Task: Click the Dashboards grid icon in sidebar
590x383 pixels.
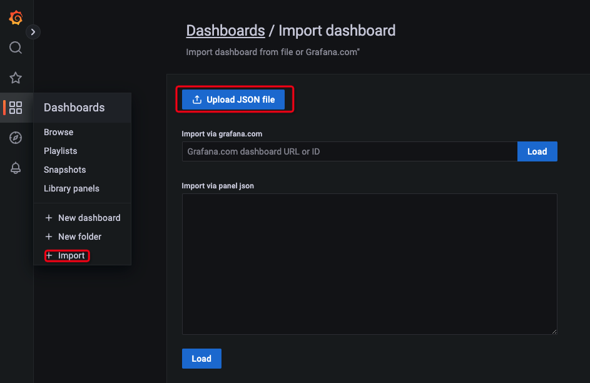Action: point(16,108)
